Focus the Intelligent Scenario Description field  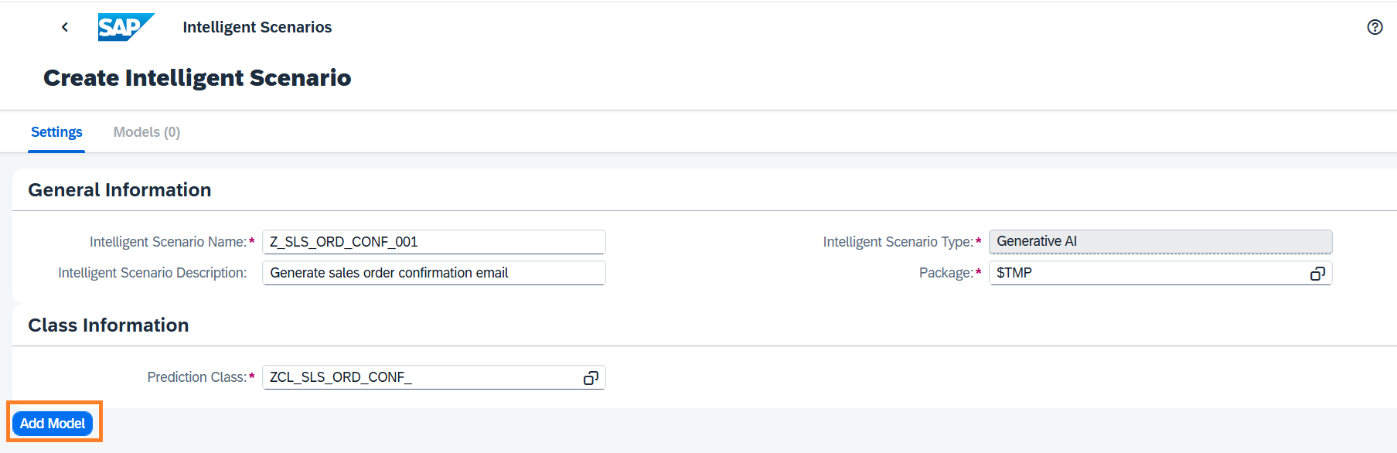pyautogui.click(x=433, y=273)
